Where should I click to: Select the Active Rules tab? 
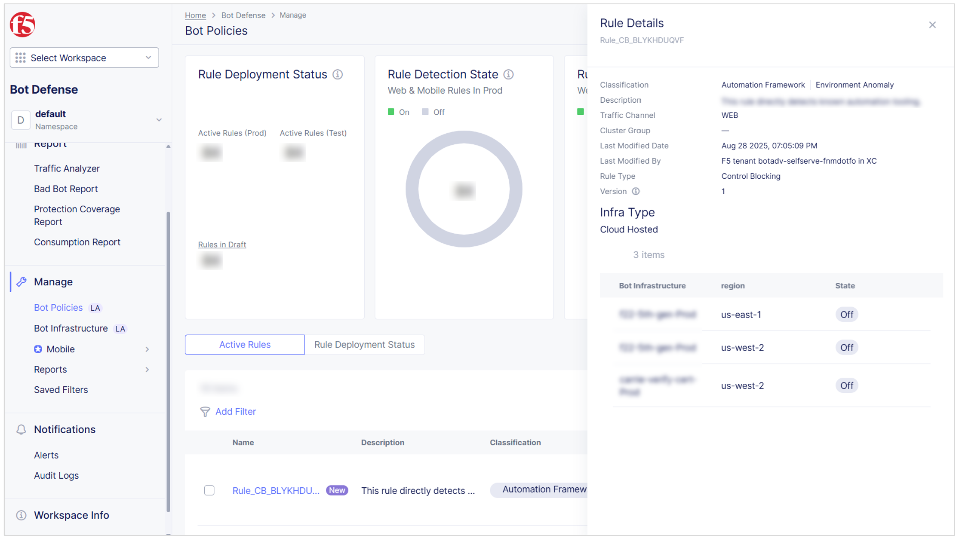[245, 345]
